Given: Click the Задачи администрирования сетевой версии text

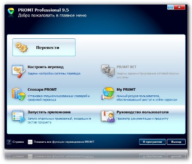Looking at the screenshot, I should coord(148,75).
